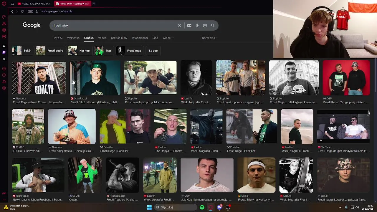Reload the page with refresh icon
This screenshot has height=212, width=377.
pos(22,11)
